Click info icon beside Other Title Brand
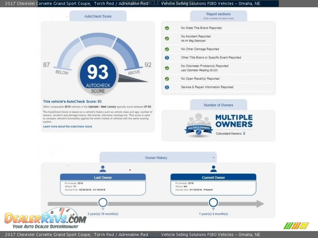This screenshot has height=238, width=318. click(167, 58)
